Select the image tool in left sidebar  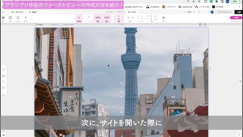(x=3, y=76)
